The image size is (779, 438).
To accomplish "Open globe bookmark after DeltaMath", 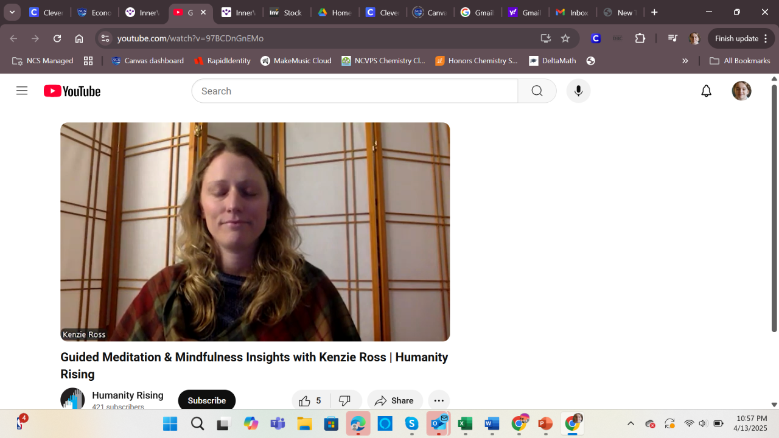I will pyautogui.click(x=590, y=61).
